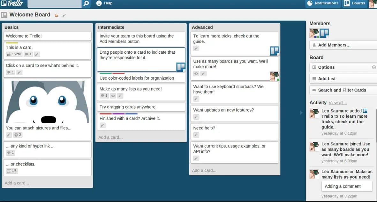Click the search magnifier icon in header
Image resolution: width=377 pixels, height=202 pixels.
(86, 4)
